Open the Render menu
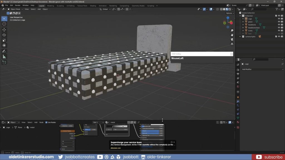This screenshot has width=285, height=160. 18,5
